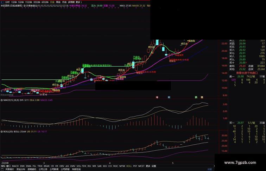
Task: Open the 公司研报 panel
Action: pos(65,169)
